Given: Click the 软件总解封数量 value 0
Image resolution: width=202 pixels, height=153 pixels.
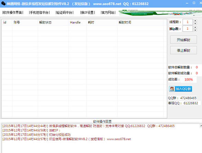Looking at the screenshot, I should click(197, 67).
